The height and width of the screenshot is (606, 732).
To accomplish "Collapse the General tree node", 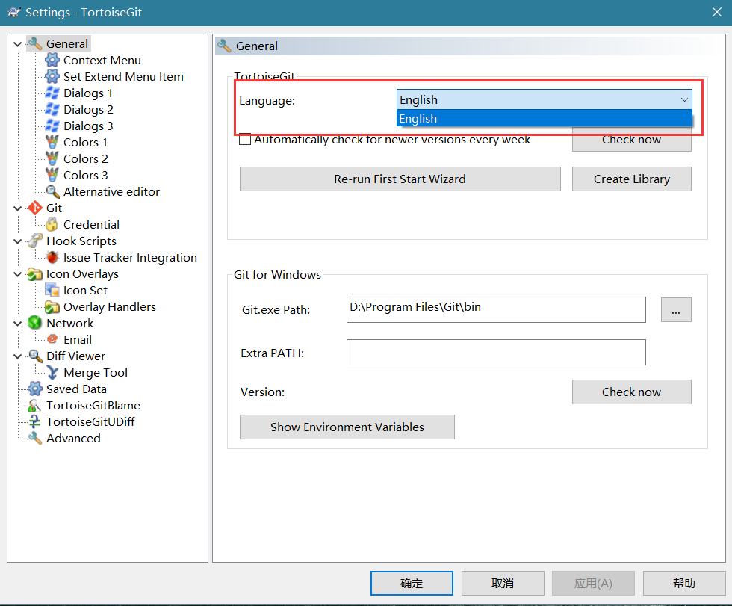I will click(x=18, y=44).
